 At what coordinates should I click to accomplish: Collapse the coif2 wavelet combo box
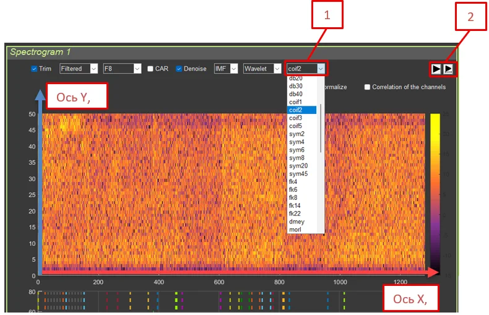click(320, 69)
